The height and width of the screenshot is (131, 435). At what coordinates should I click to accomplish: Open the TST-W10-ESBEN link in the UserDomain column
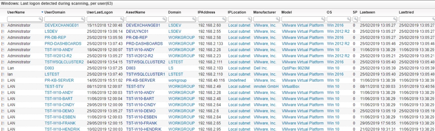60,117
